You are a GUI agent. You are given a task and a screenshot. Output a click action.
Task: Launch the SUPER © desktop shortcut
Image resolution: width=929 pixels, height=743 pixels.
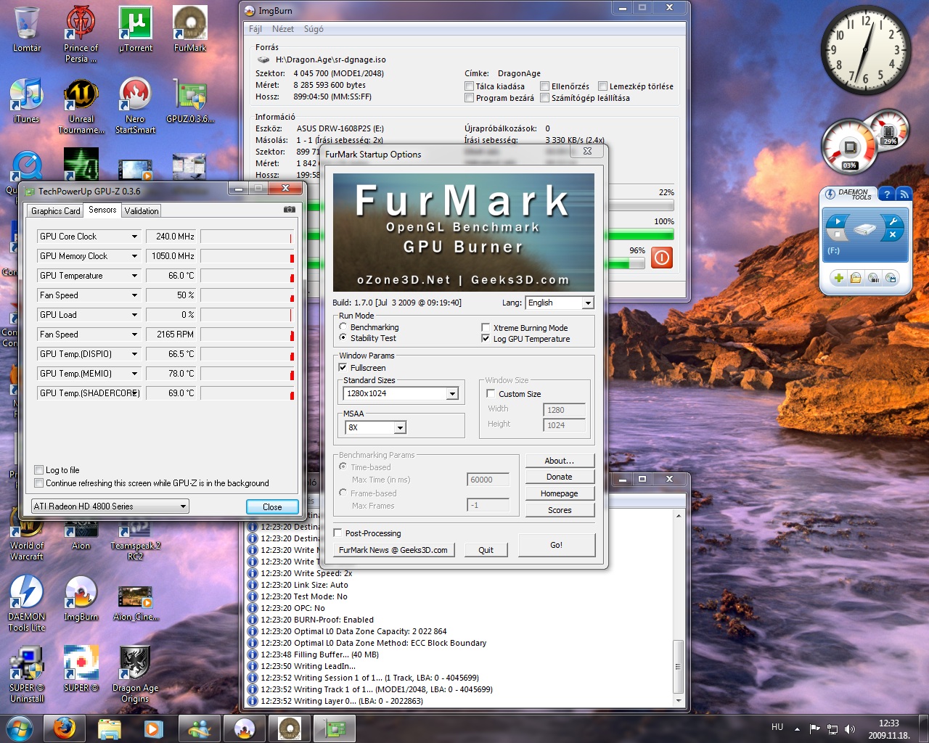(81, 669)
